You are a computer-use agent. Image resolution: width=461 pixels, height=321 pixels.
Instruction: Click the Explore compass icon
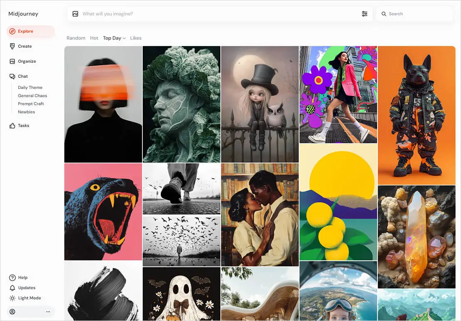click(x=12, y=31)
